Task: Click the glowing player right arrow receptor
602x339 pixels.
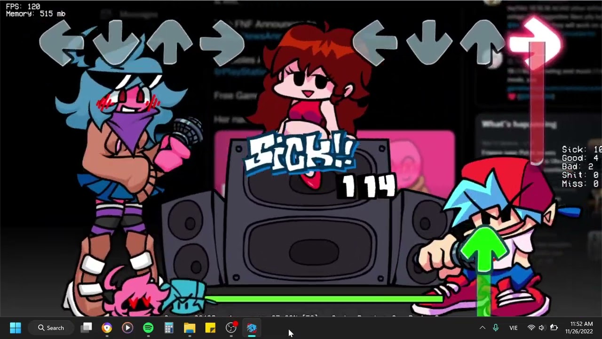Action: click(x=535, y=42)
